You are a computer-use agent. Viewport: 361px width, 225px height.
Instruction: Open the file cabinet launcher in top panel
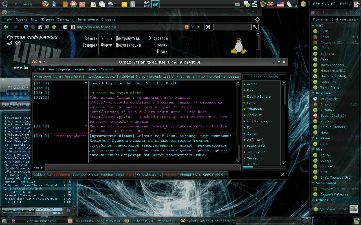pos(65,4)
